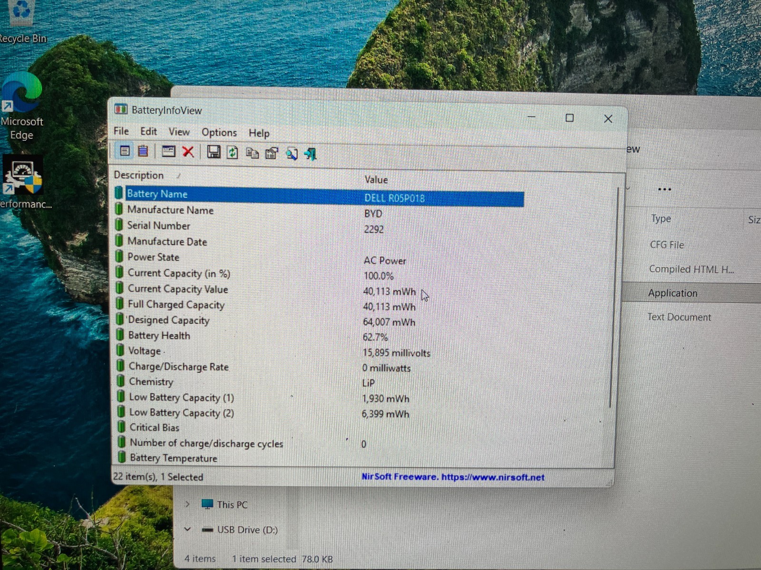
Task: Select the Low Battery Capacity (2) row
Action: coord(319,413)
